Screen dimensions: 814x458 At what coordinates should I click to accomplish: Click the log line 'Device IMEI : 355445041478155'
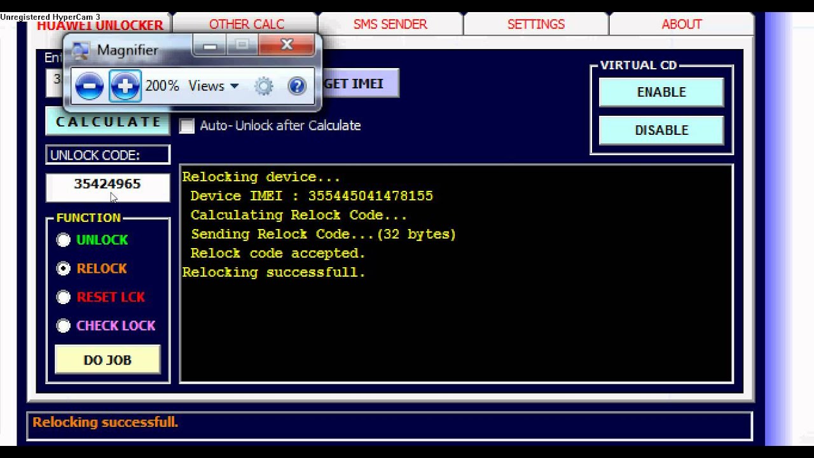coord(312,196)
